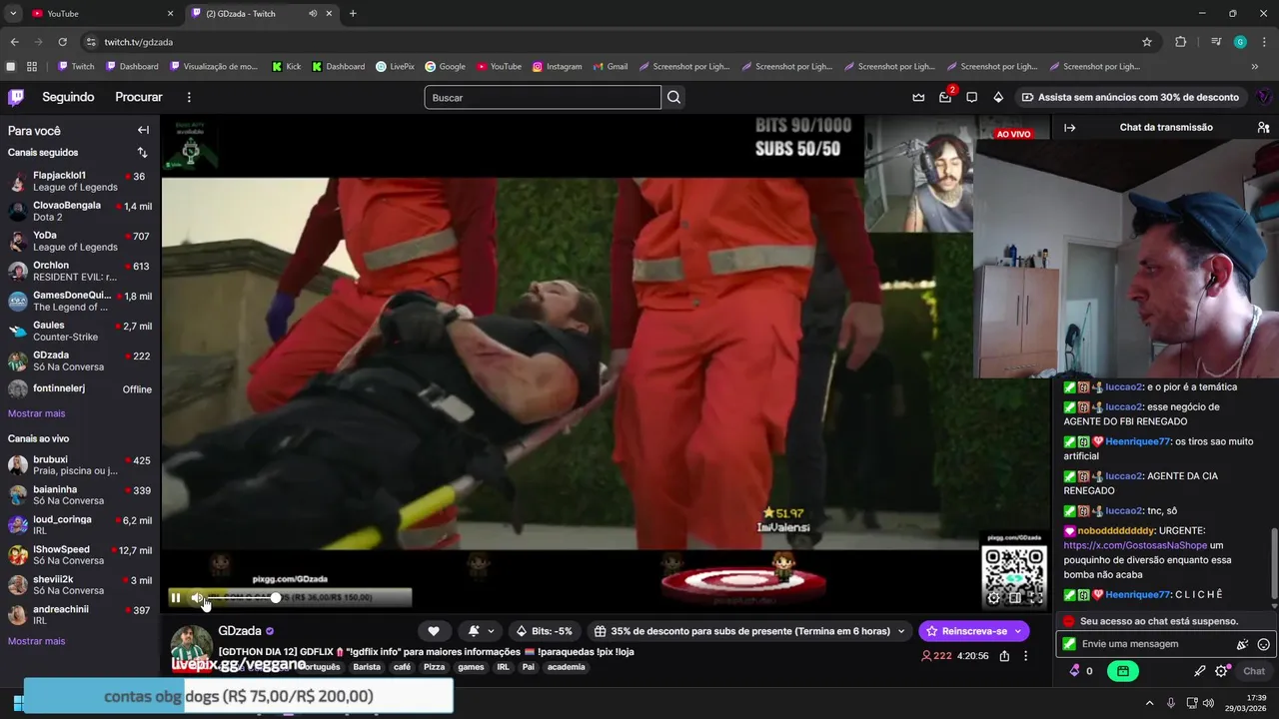
Task: Open the chat community users icon
Action: 1263,128
